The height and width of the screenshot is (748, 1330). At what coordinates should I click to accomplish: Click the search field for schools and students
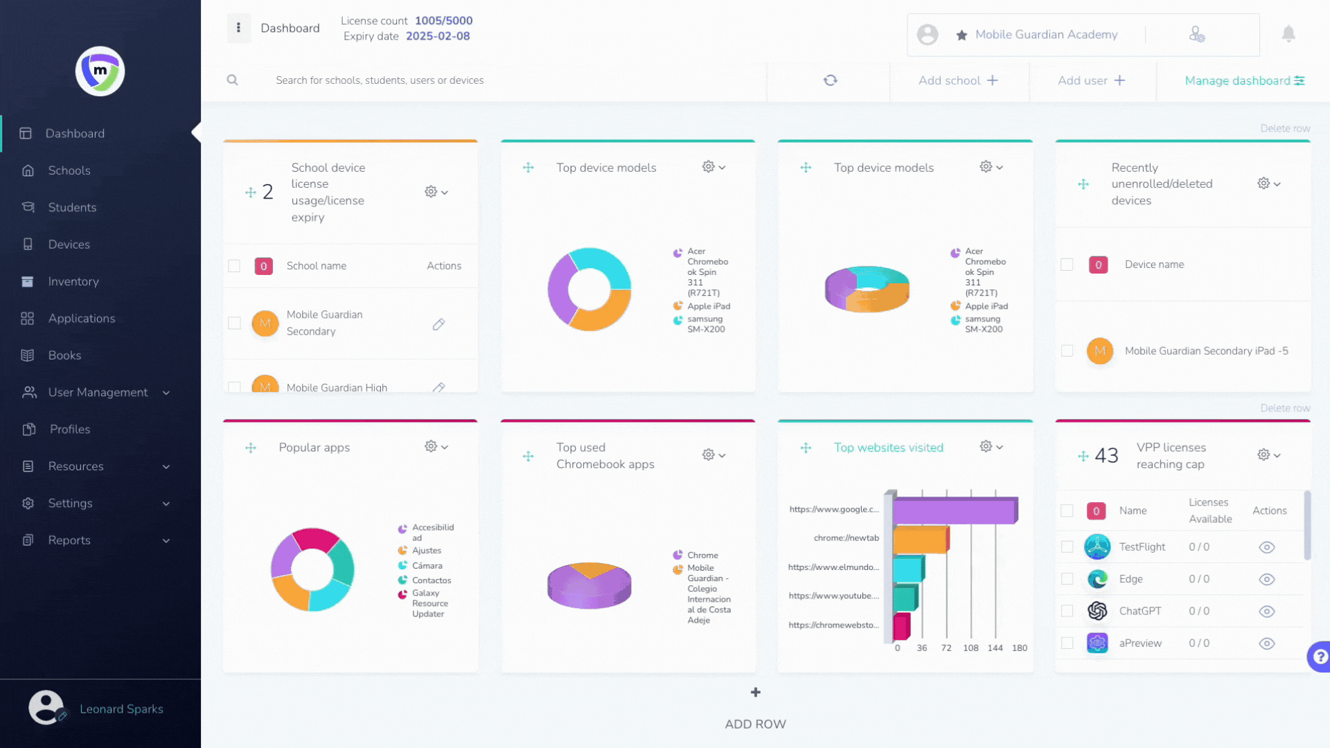click(380, 80)
